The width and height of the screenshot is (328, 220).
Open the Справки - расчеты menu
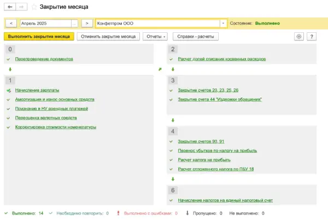196,37
